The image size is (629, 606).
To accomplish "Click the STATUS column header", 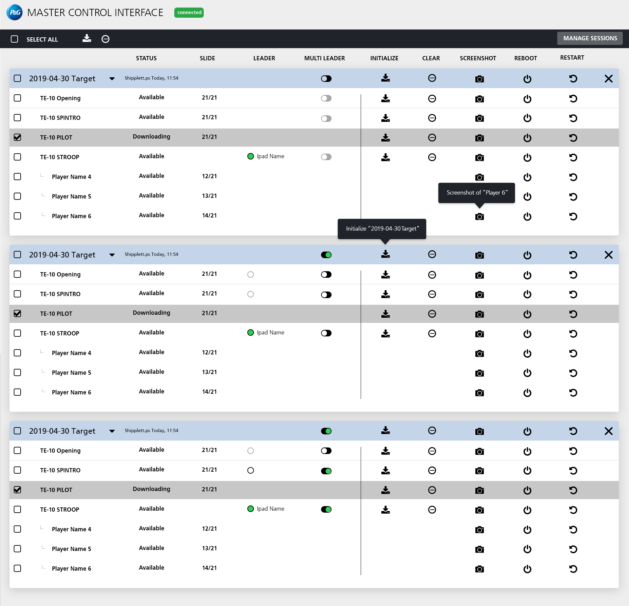I will (146, 58).
